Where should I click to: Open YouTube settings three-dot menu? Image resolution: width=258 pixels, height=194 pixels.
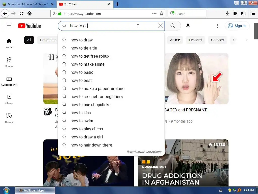click(218, 26)
